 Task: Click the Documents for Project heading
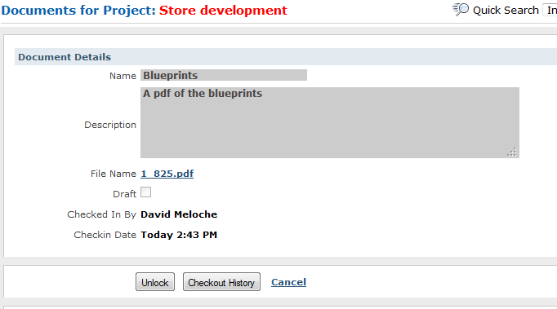click(x=78, y=11)
